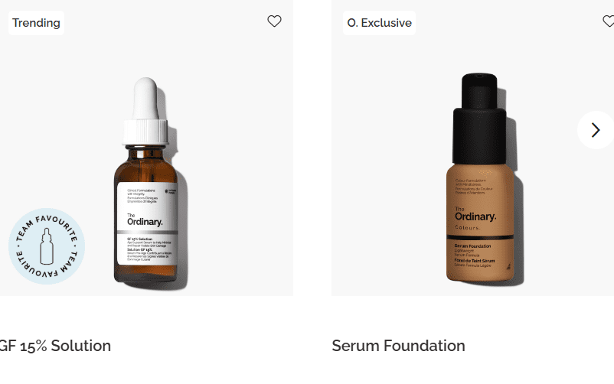This screenshot has width=614, height=384.
Task: Click the black pump cap of foundation bottle
Action: pyautogui.click(x=479, y=119)
